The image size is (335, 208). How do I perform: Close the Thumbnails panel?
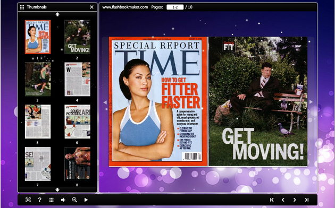click(x=91, y=7)
